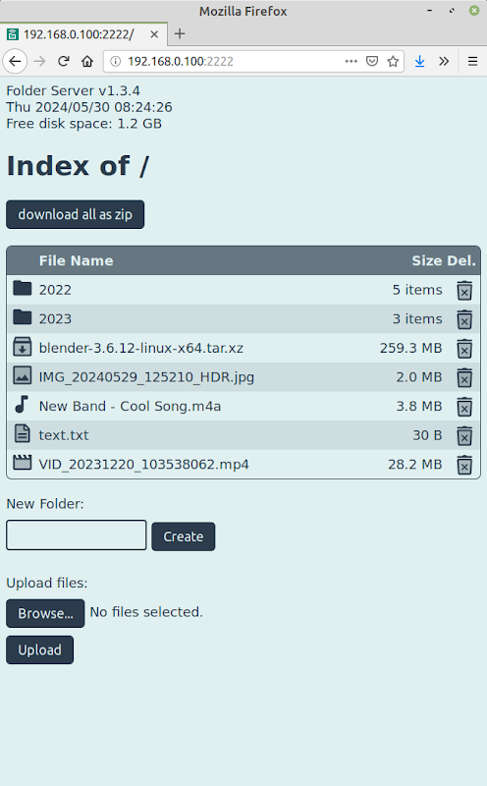Image resolution: width=487 pixels, height=786 pixels.
Task: Open Firefox downloads arrow icon
Action: [x=420, y=61]
